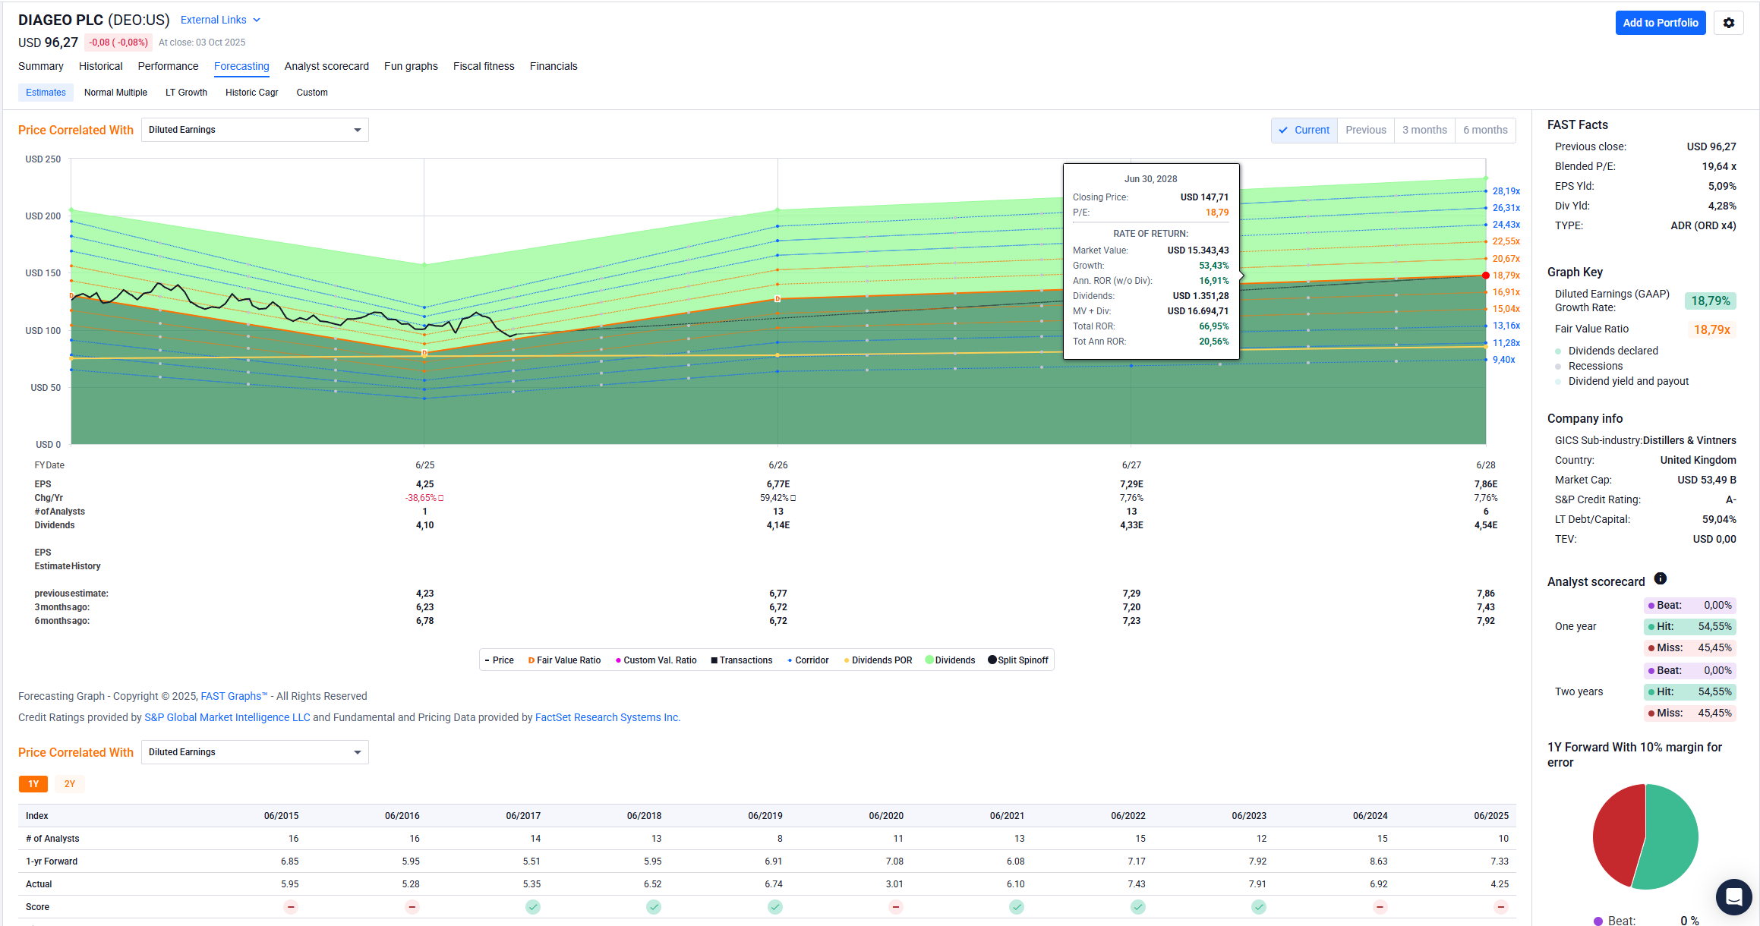Select the 2Y scorecard period button
Image resolution: width=1760 pixels, height=926 pixels.
click(69, 784)
